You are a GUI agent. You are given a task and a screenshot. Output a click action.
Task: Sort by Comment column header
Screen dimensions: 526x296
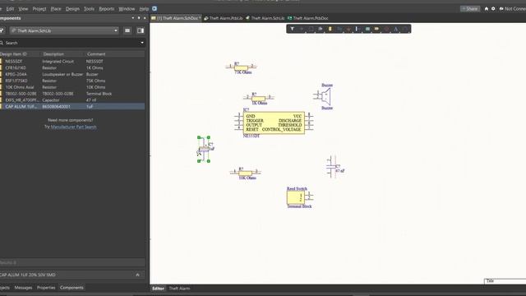(115, 54)
